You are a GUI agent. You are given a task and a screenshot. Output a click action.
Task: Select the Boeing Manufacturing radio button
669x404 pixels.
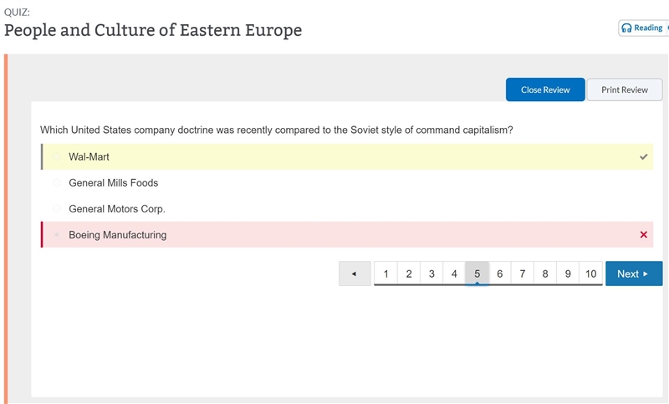pos(57,235)
